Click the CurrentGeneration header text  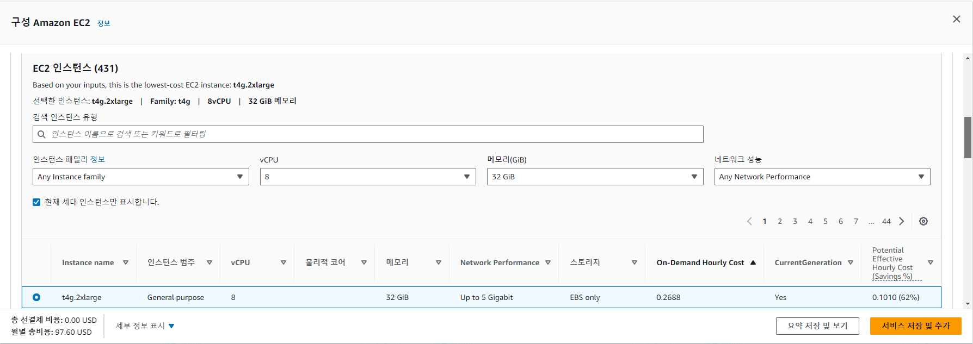[808, 262]
